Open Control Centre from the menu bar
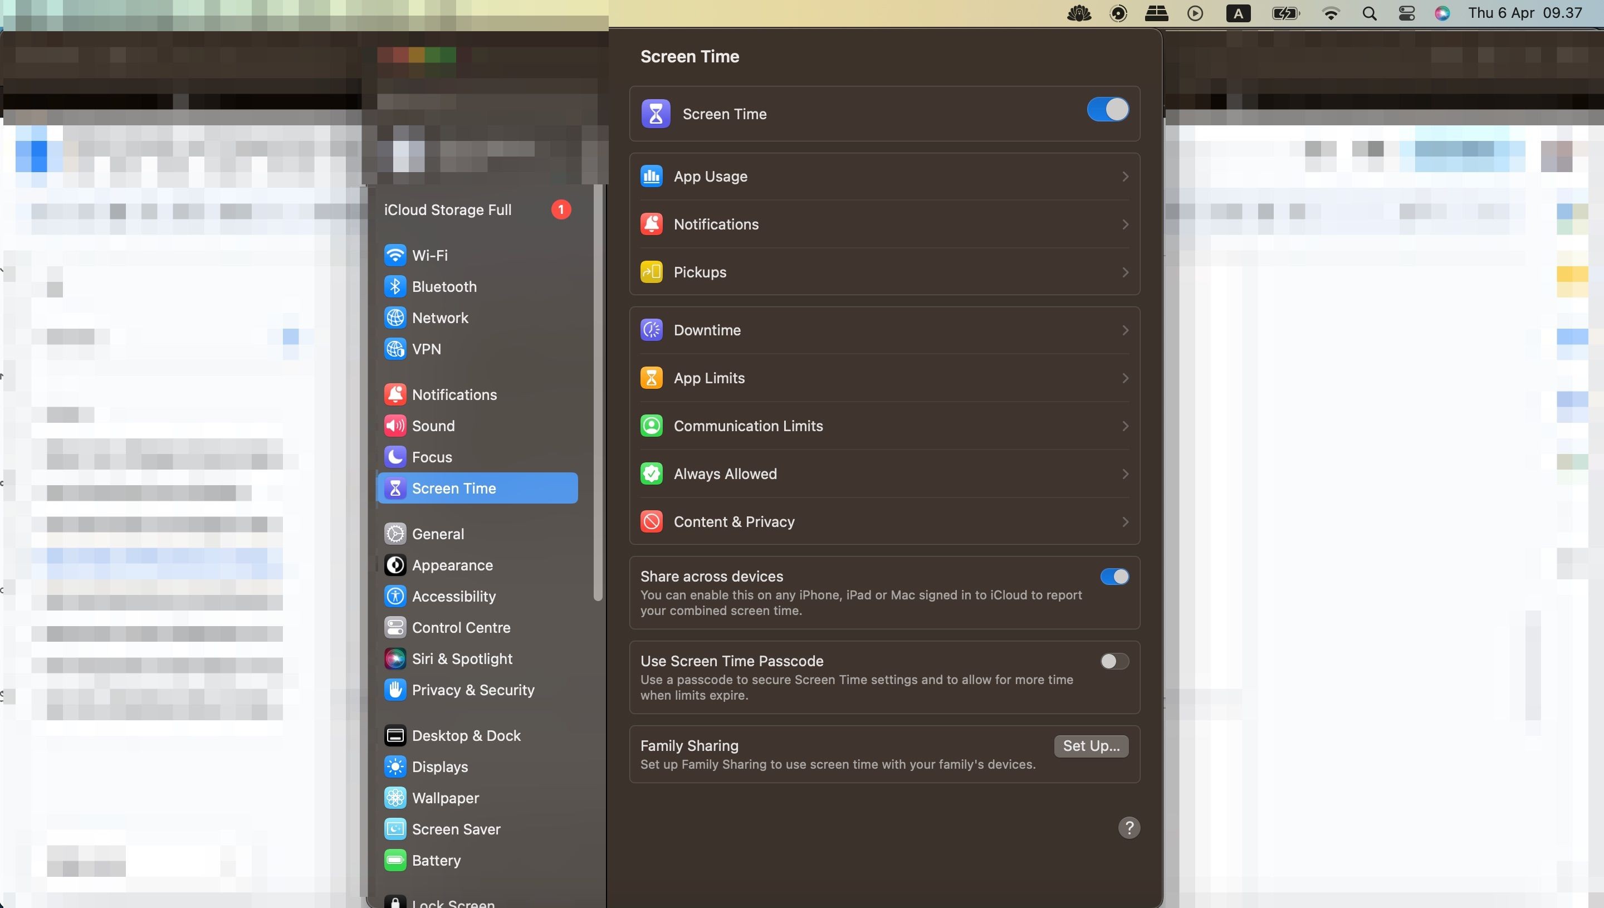This screenshot has height=908, width=1604. (1406, 13)
